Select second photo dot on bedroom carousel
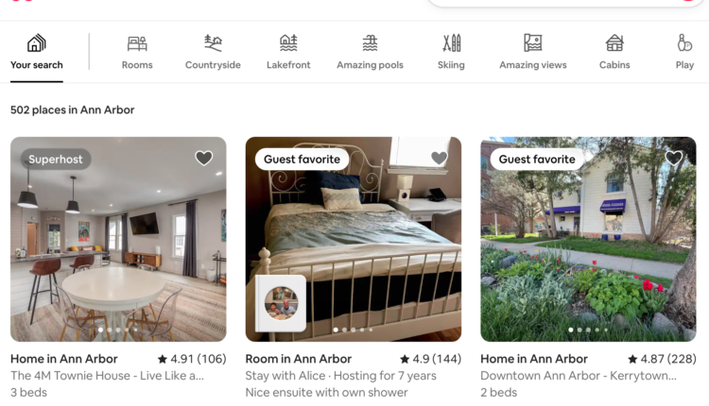The height and width of the screenshot is (406, 709). tap(344, 330)
